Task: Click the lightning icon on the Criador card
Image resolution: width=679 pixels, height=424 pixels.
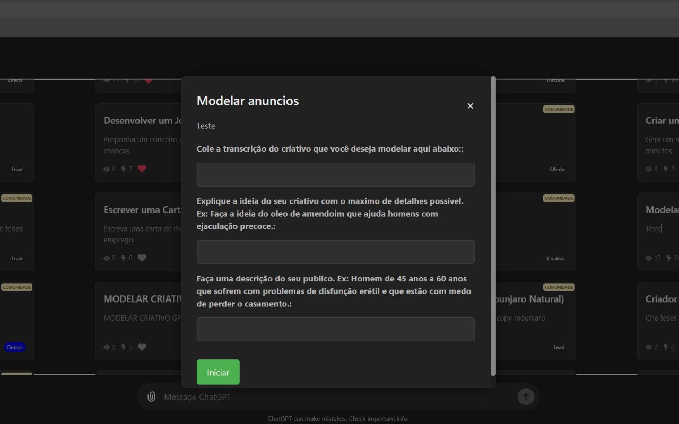Action: tap(666, 347)
